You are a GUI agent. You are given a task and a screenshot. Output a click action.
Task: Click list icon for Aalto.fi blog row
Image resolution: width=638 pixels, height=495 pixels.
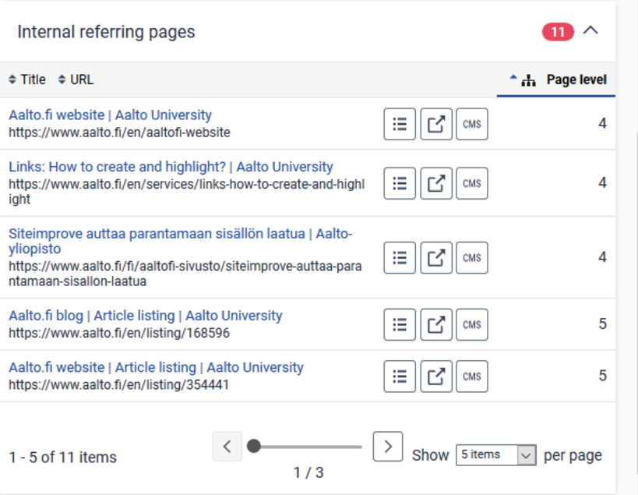(400, 324)
